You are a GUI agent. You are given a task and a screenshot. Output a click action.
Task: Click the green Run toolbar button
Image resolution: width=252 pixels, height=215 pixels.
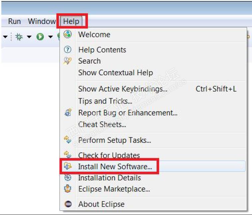[40, 37]
